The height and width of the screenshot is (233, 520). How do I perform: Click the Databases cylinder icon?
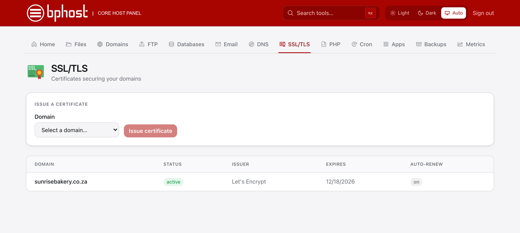(171, 44)
